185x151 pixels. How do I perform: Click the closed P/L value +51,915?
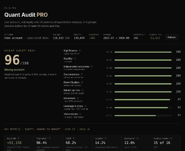click(x=155, y=38)
